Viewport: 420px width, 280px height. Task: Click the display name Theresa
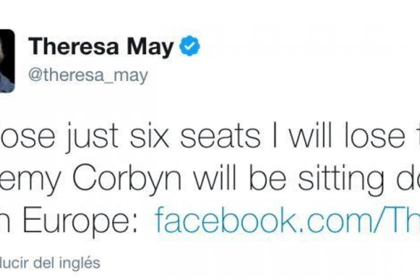(x=74, y=47)
